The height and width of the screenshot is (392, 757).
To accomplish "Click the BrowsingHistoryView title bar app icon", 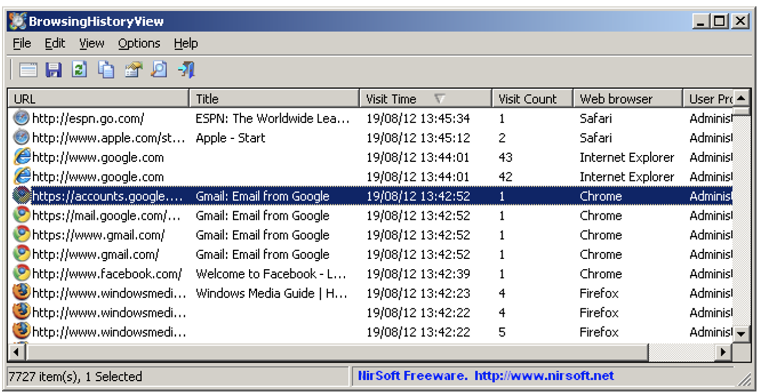I will click(18, 21).
